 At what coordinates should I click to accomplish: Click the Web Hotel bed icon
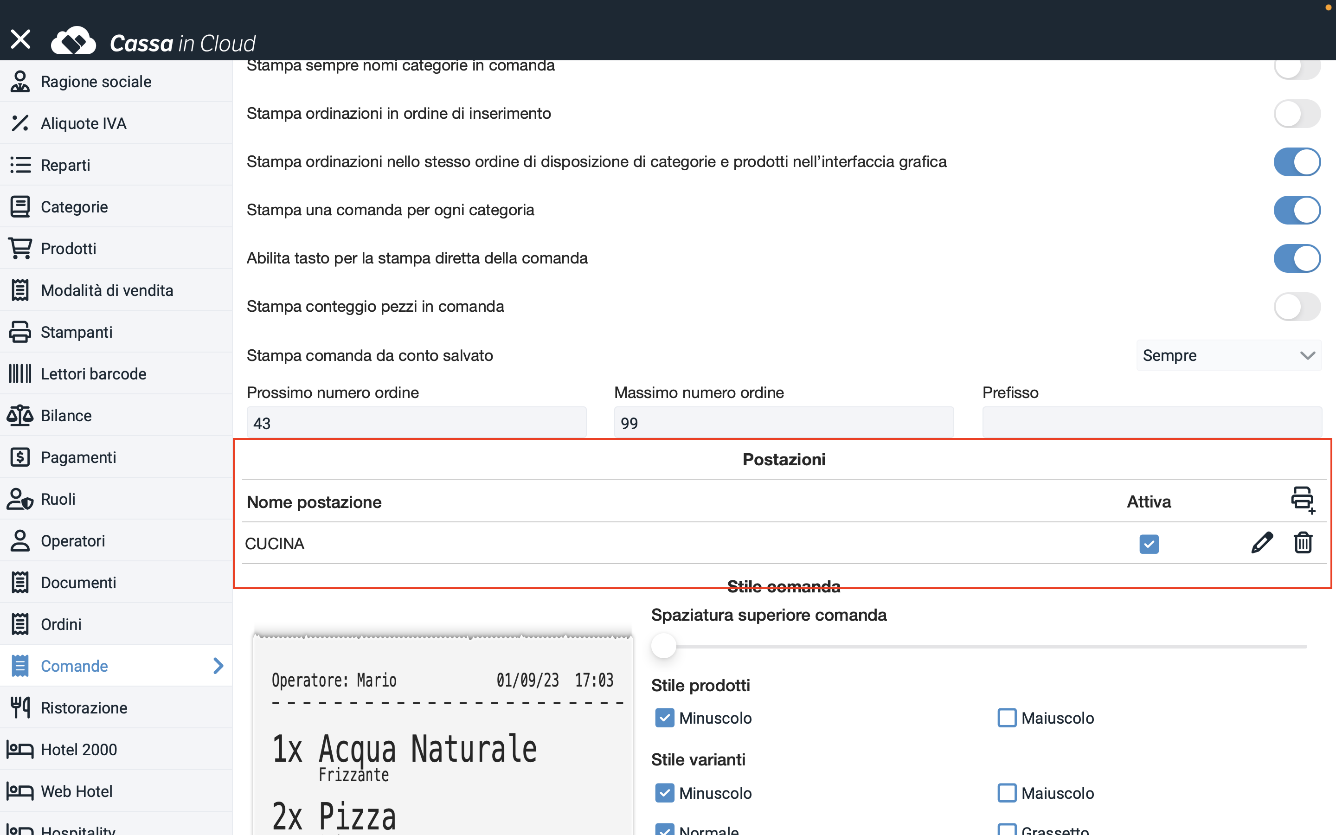tap(20, 791)
